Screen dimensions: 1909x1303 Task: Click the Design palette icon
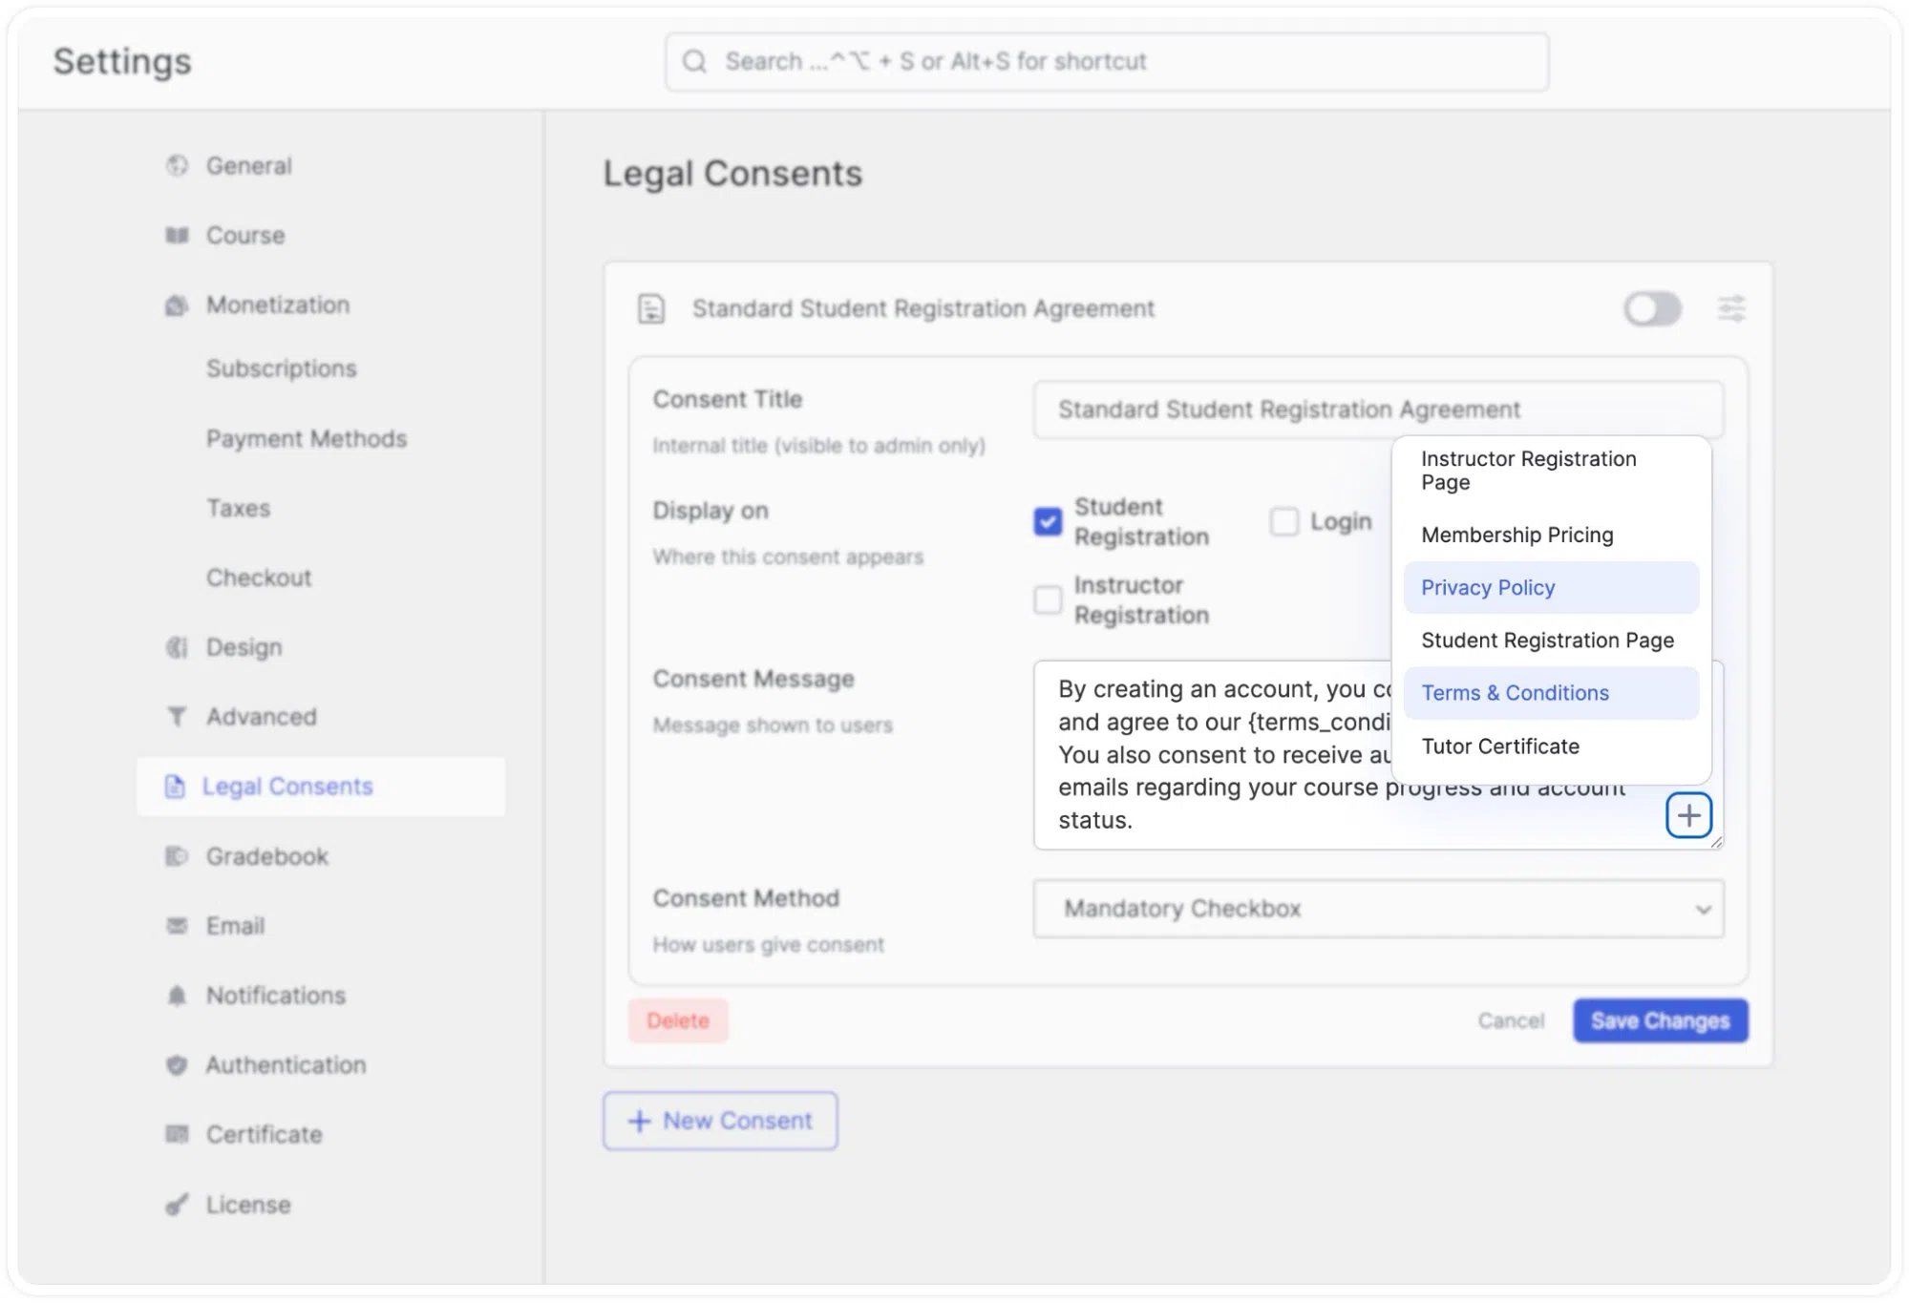tap(177, 647)
